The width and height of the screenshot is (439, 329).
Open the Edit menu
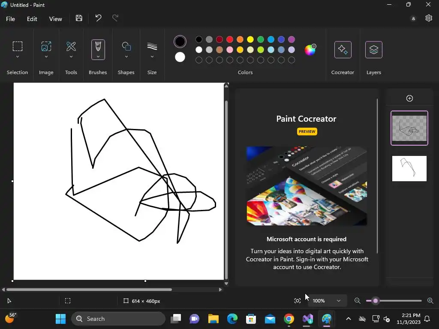tap(32, 19)
